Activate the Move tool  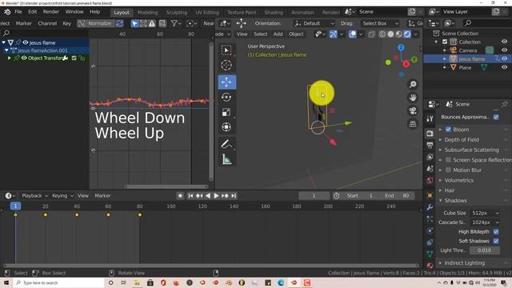pos(226,82)
